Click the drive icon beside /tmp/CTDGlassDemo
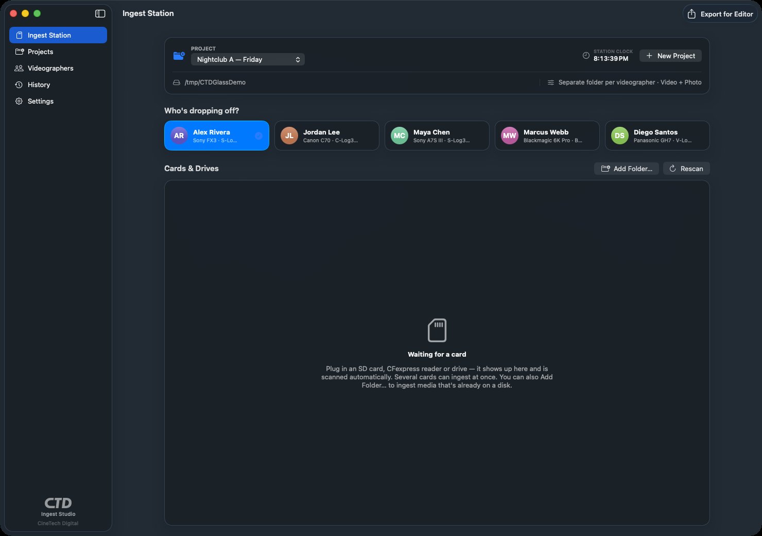This screenshot has width=762, height=536. coord(177,82)
